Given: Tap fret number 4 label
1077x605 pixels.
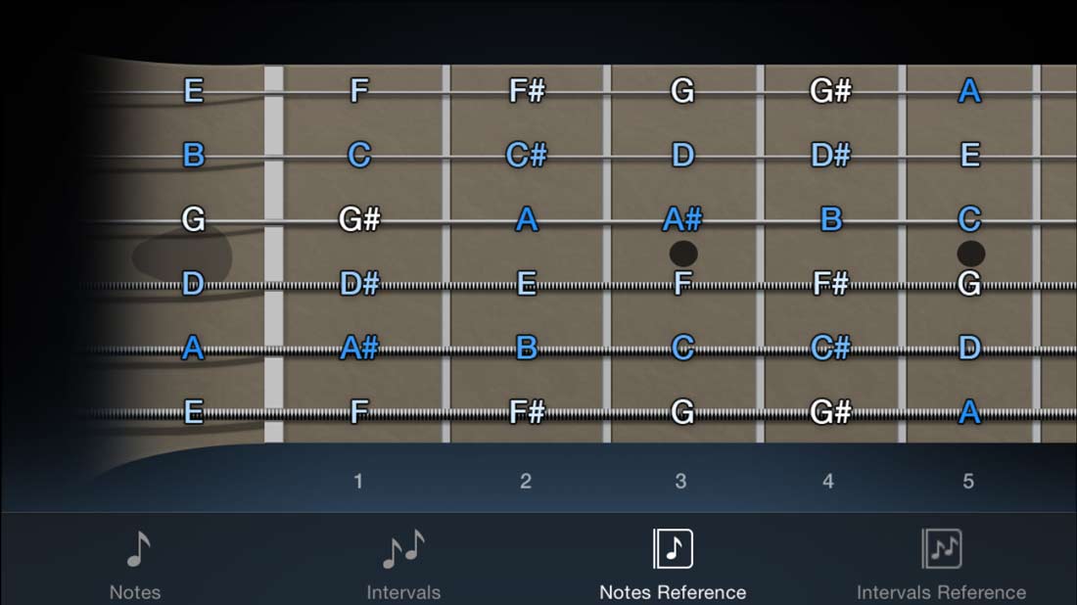Looking at the screenshot, I should coord(828,481).
